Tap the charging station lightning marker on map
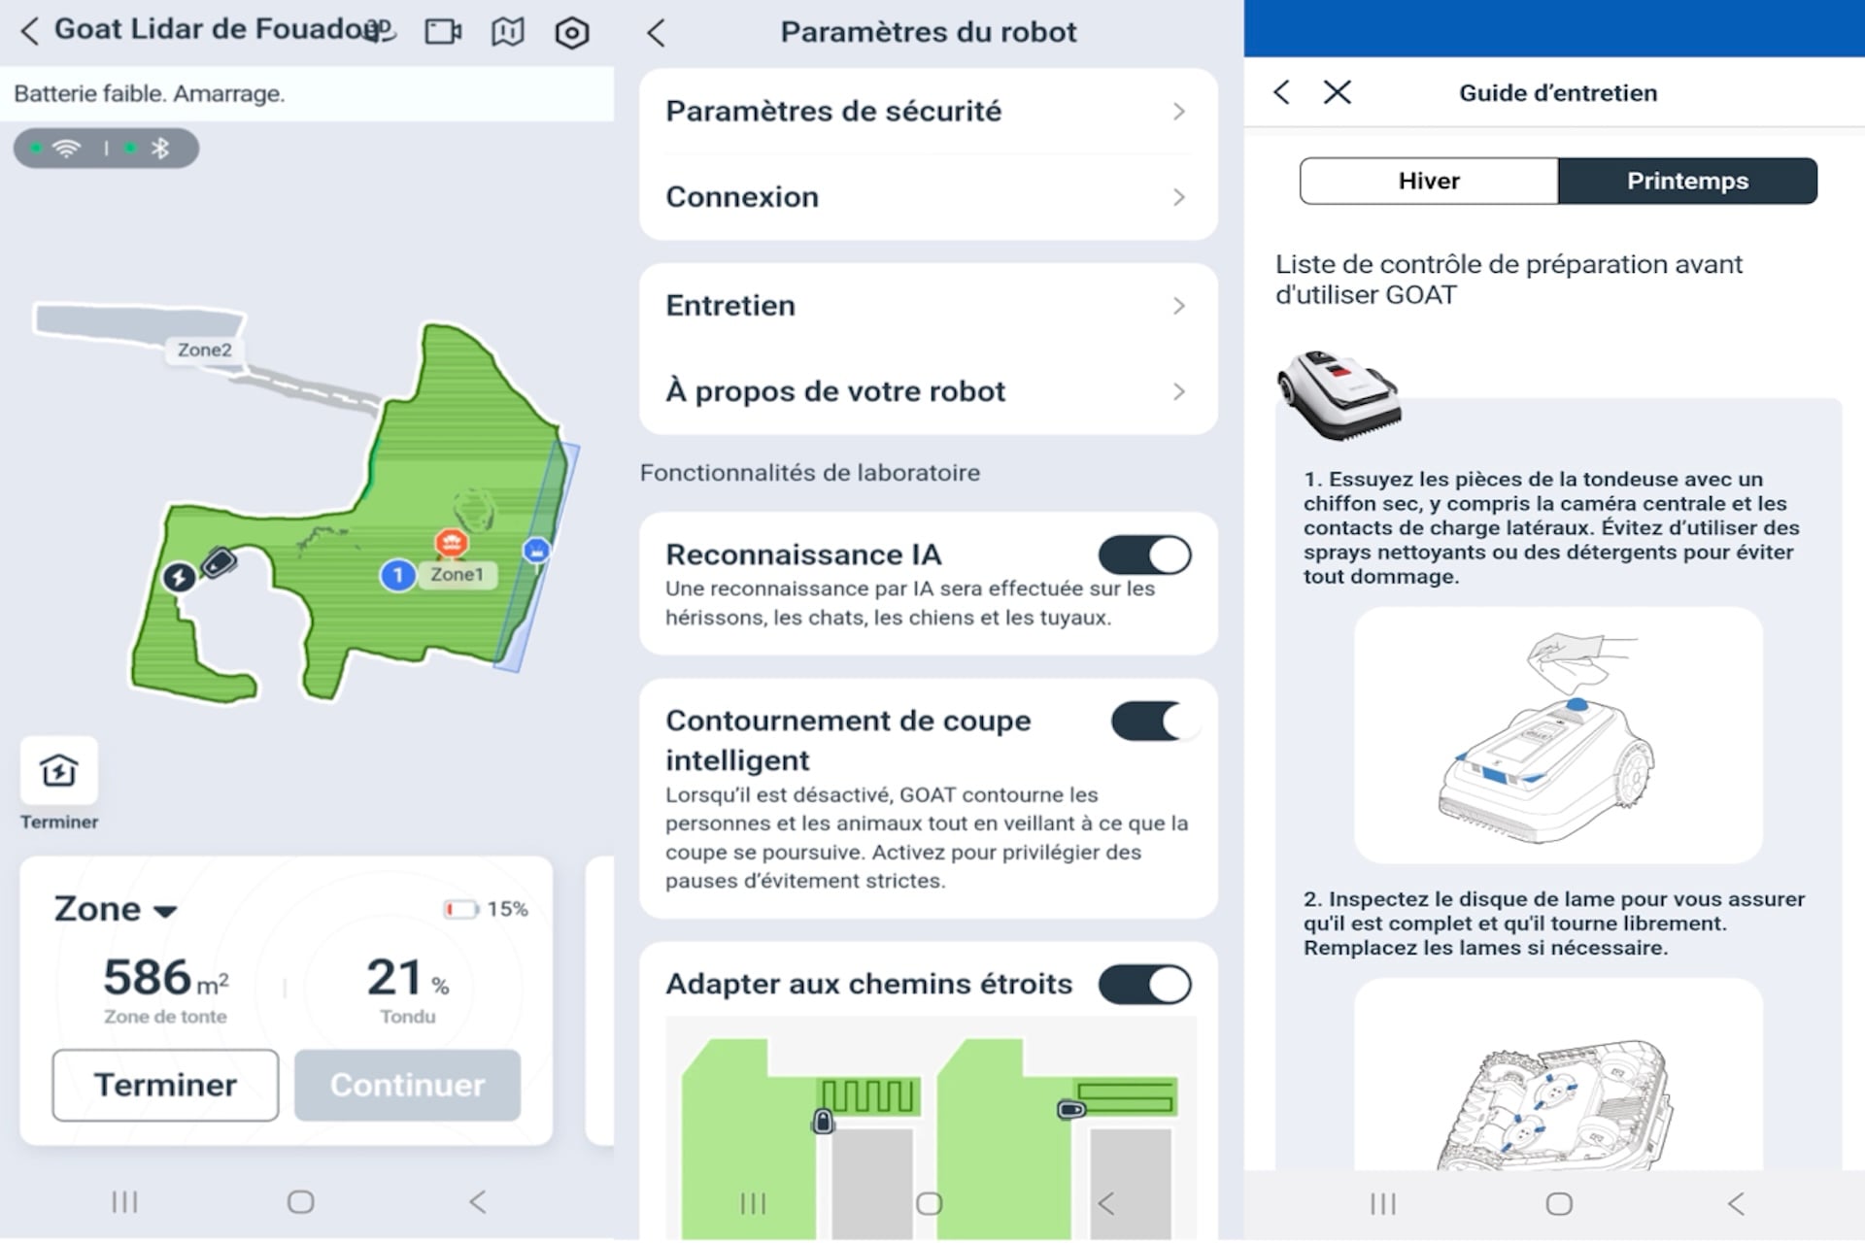The image size is (1865, 1243). [x=179, y=577]
